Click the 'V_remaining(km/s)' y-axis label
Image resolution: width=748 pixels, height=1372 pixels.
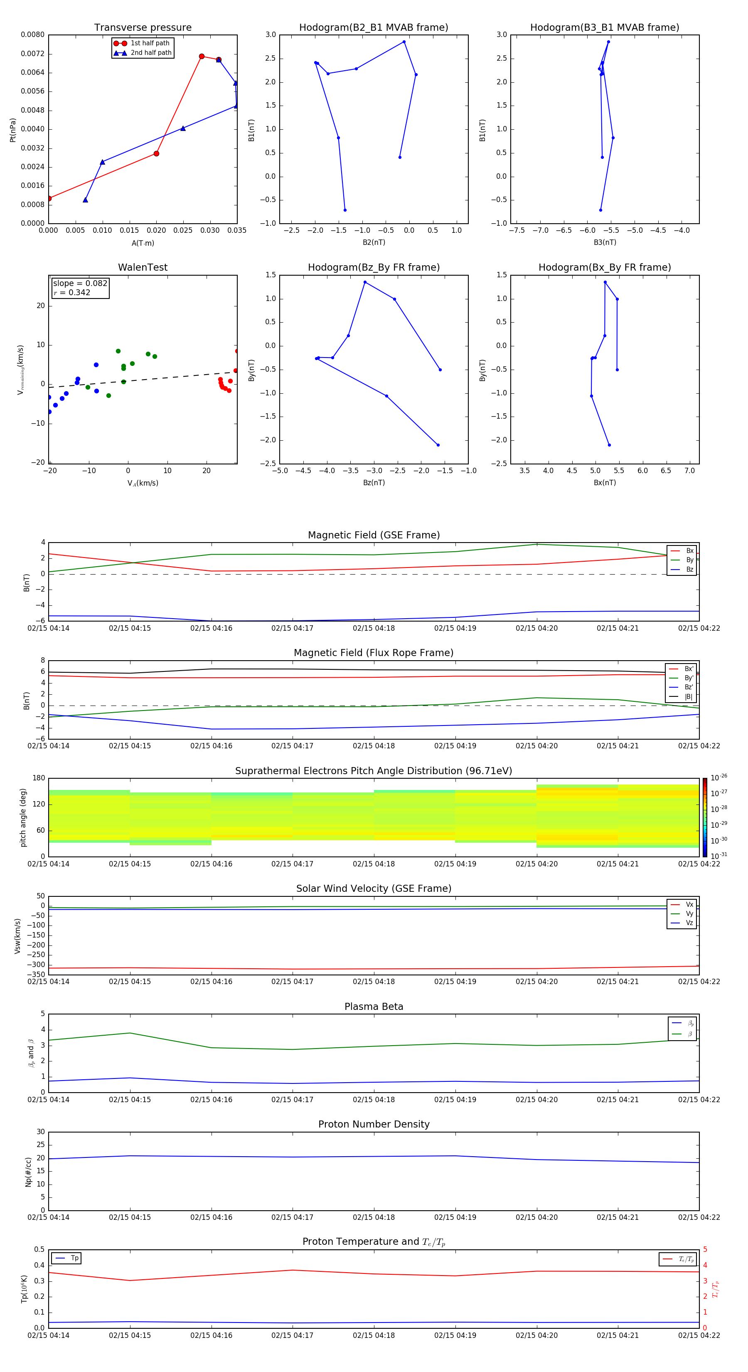(20, 370)
